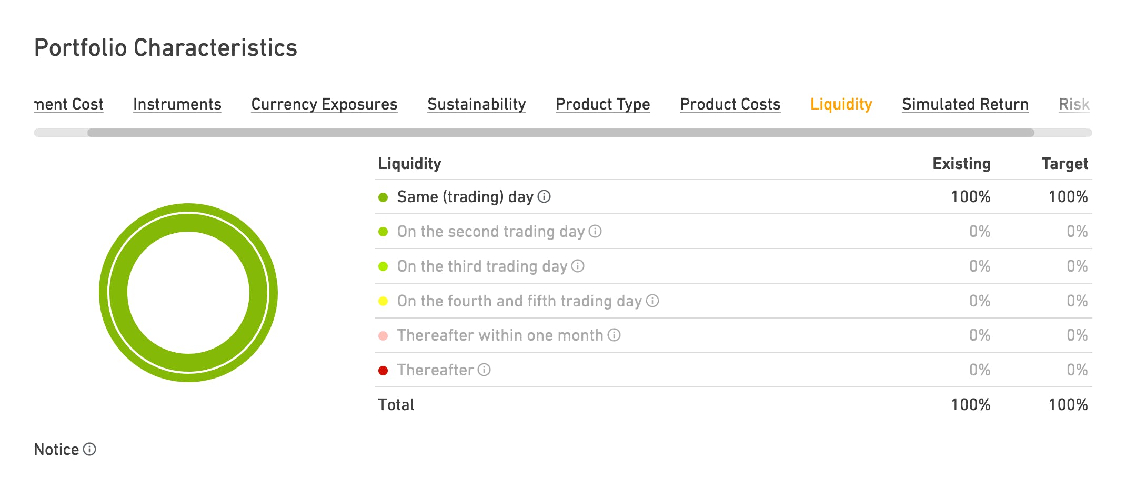The image size is (1126, 497).
Task: Open the Product Costs tab
Action: pyautogui.click(x=730, y=104)
